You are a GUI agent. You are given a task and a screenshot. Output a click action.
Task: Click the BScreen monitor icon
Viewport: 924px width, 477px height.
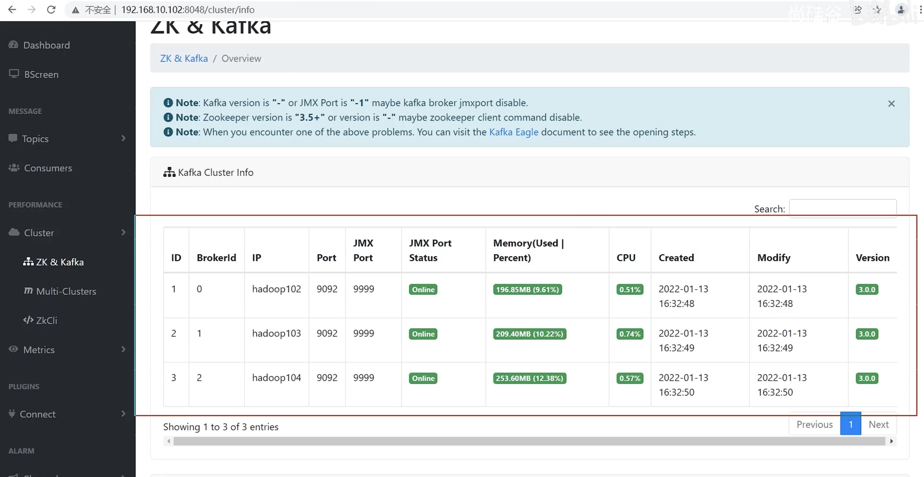[14, 74]
